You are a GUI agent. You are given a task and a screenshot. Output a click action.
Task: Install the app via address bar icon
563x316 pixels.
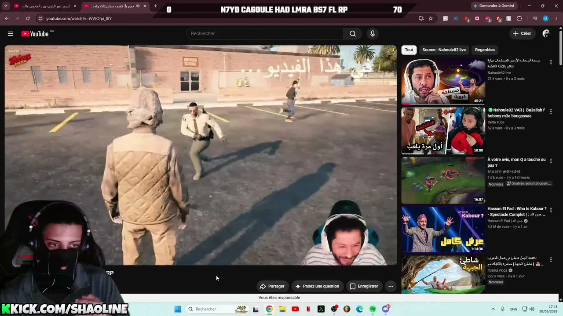(x=421, y=18)
